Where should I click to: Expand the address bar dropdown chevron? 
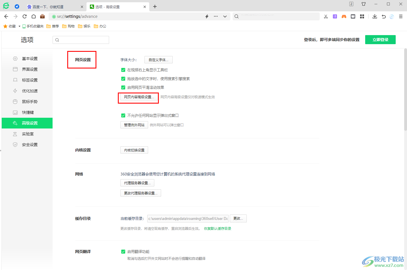[225, 16]
